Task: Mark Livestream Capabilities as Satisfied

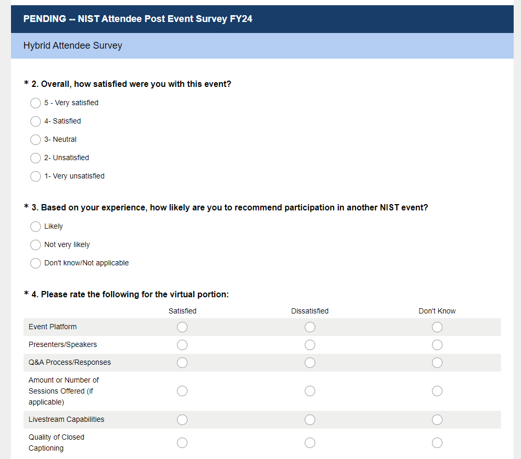Action: coord(182,420)
